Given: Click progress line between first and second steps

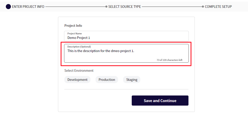Looking at the screenshot, I should pyautogui.click(x=75, y=7).
